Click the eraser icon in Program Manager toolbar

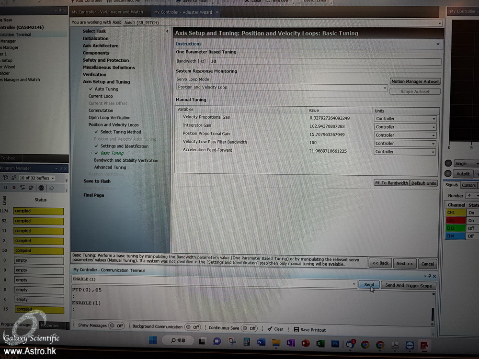click(52, 188)
